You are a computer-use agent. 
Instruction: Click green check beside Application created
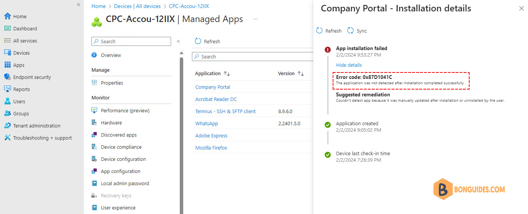[x=328, y=124]
